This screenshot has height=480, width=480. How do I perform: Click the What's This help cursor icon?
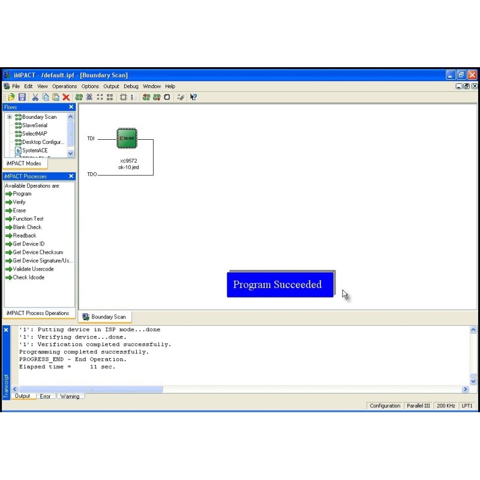[193, 97]
